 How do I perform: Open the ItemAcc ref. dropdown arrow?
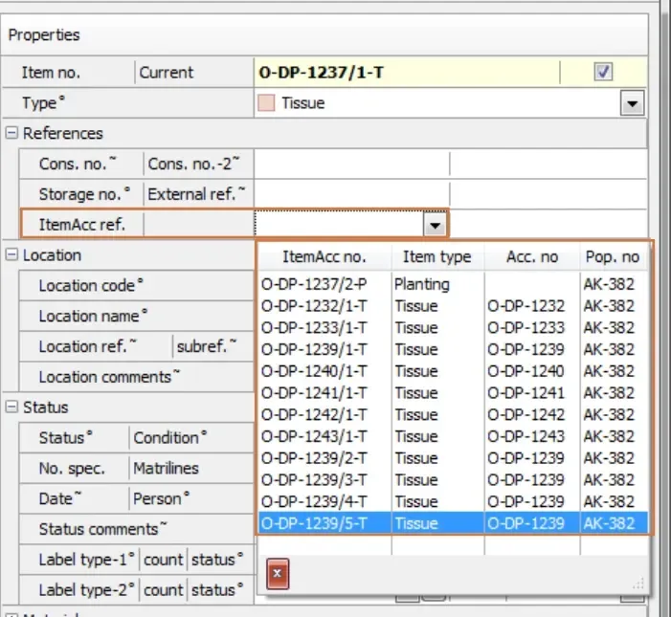[x=436, y=224]
